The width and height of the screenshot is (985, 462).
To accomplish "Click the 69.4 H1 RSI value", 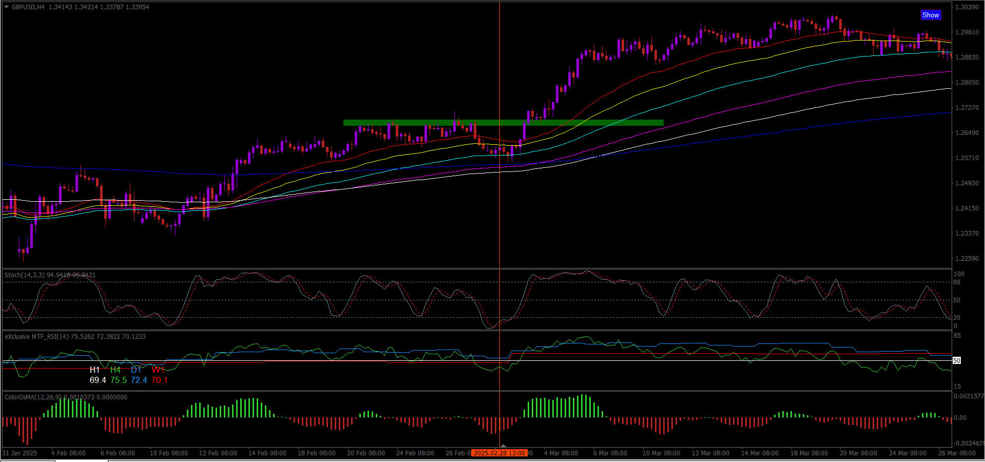I will (98, 380).
